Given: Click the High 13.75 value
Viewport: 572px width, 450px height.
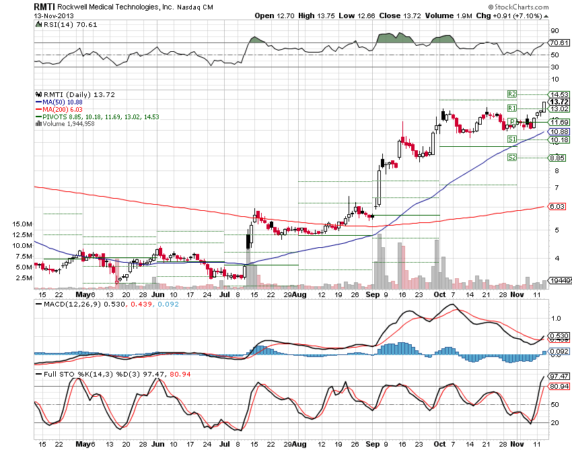Looking at the screenshot, I should pyautogui.click(x=316, y=15).
